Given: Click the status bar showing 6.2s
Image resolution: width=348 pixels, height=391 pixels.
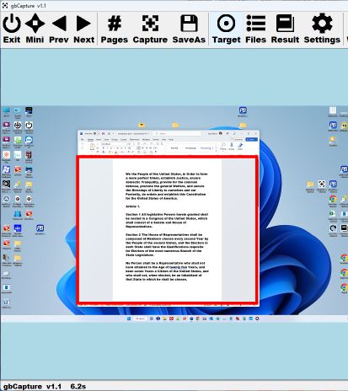Looking at the screenshot, I should point(174,386).
